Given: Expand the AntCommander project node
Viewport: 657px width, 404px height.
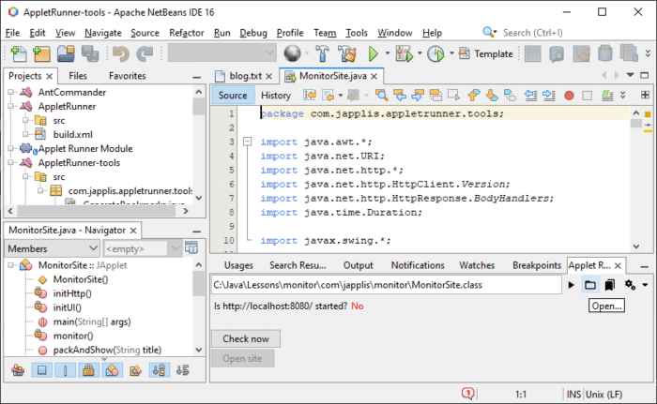Looking at the screenshot, I should tap(11, 92).
